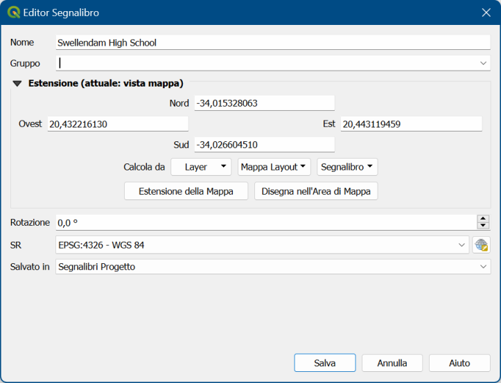Save the bookmark with Salva
The image size is (501, 383).
coord(325,363)
